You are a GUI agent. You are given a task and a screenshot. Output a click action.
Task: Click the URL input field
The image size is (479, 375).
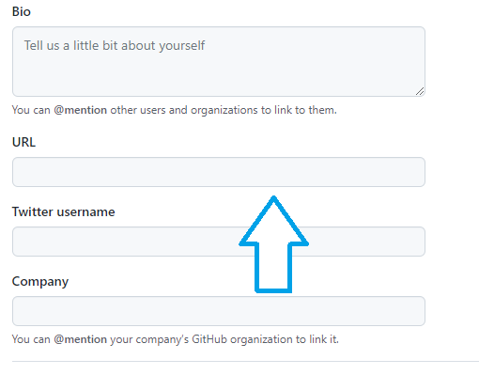tap(219, 172)
